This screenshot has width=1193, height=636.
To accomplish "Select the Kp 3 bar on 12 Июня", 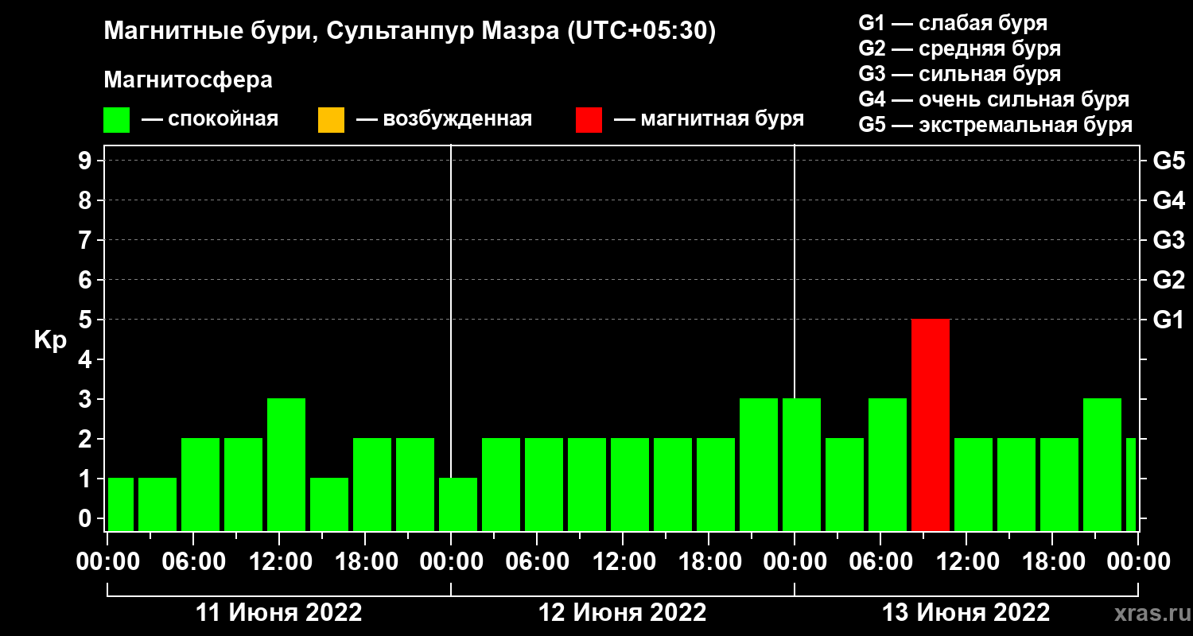I will click(x=759, y=465).
